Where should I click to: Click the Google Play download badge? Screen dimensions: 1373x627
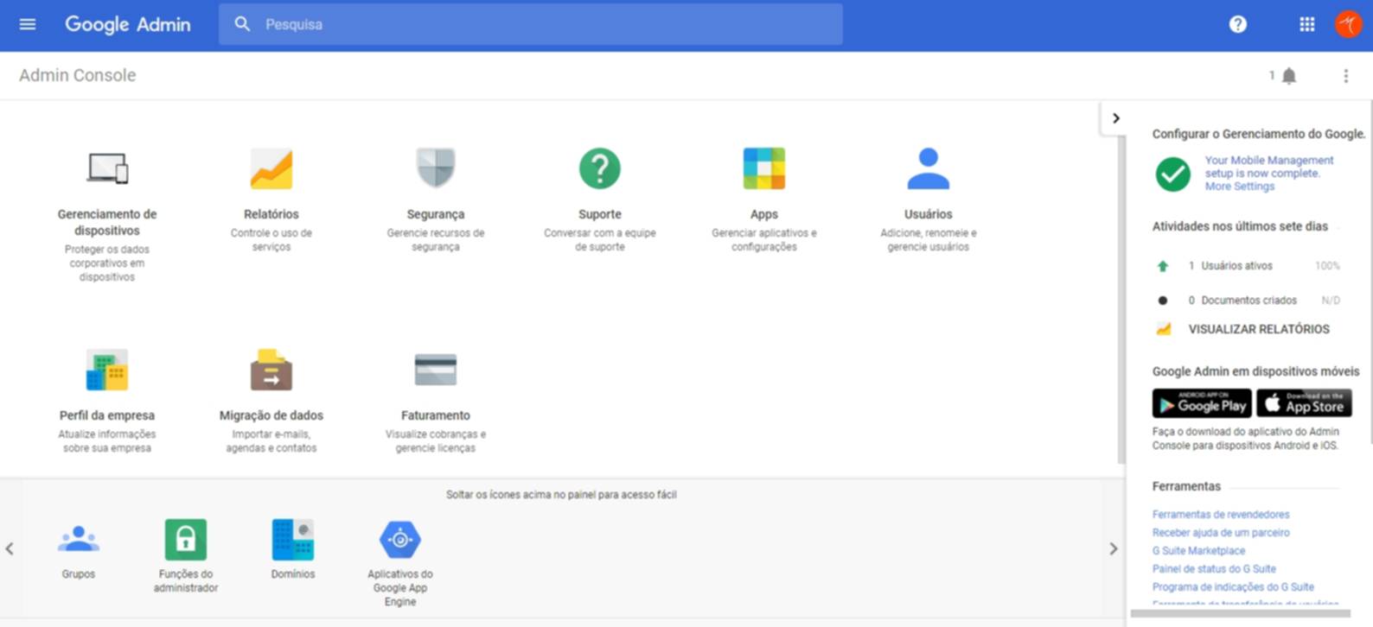[x=1202, y=403]
